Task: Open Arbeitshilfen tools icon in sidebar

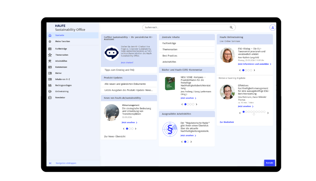Action: click(50, 61)
